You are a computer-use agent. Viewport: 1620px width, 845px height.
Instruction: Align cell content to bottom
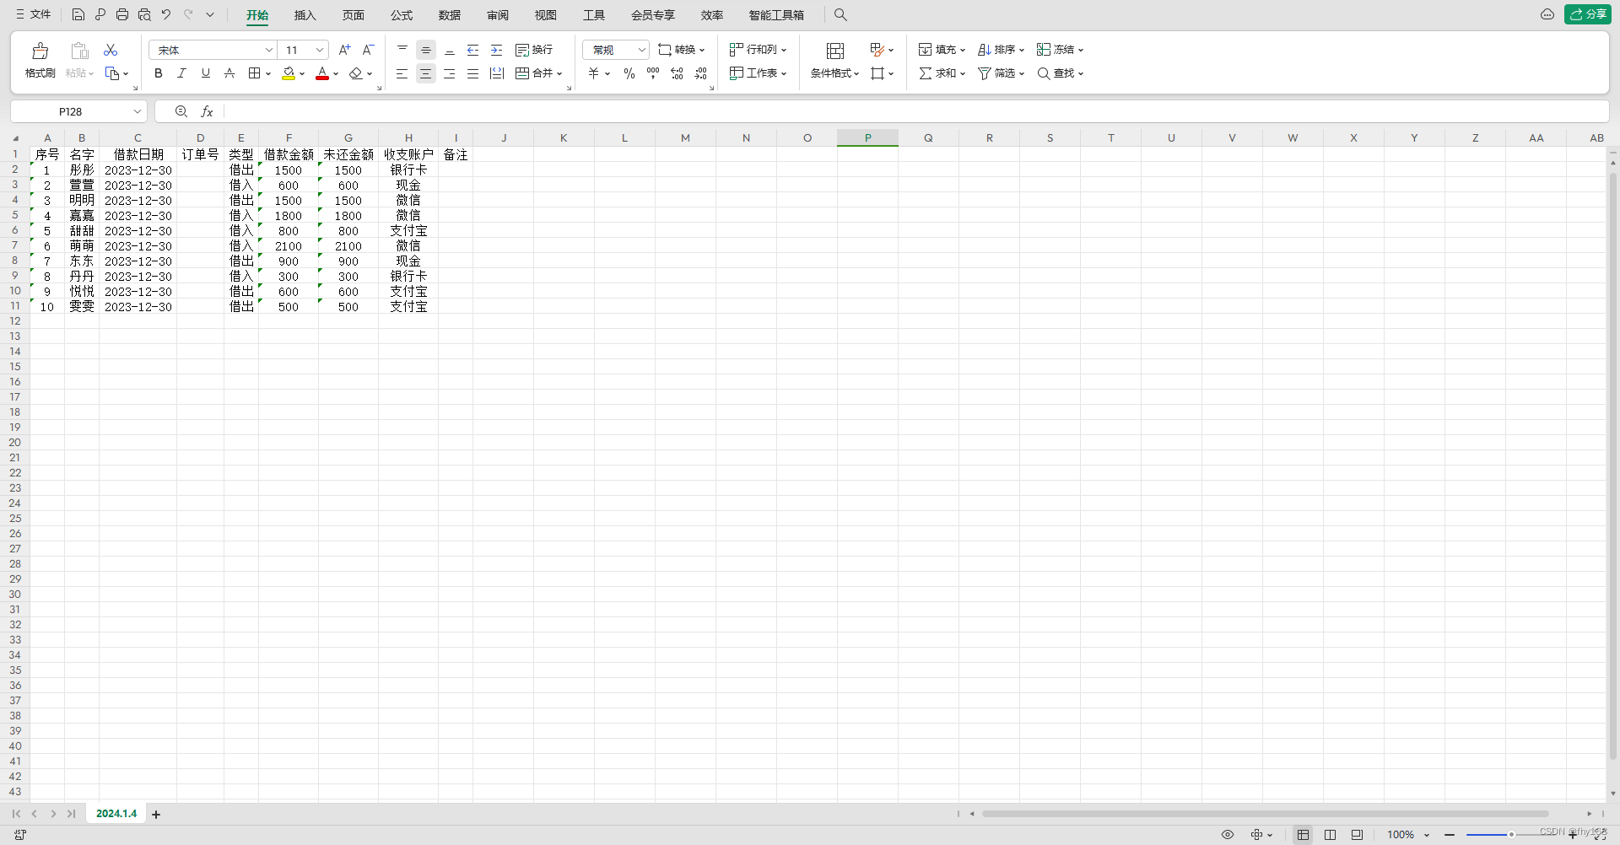450,50
